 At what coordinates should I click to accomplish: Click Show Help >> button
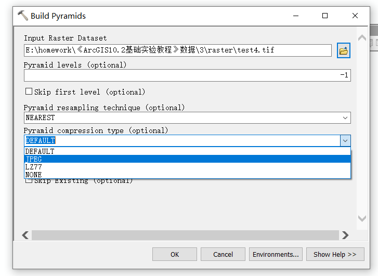pyautogui.click(x=335, y=254)
